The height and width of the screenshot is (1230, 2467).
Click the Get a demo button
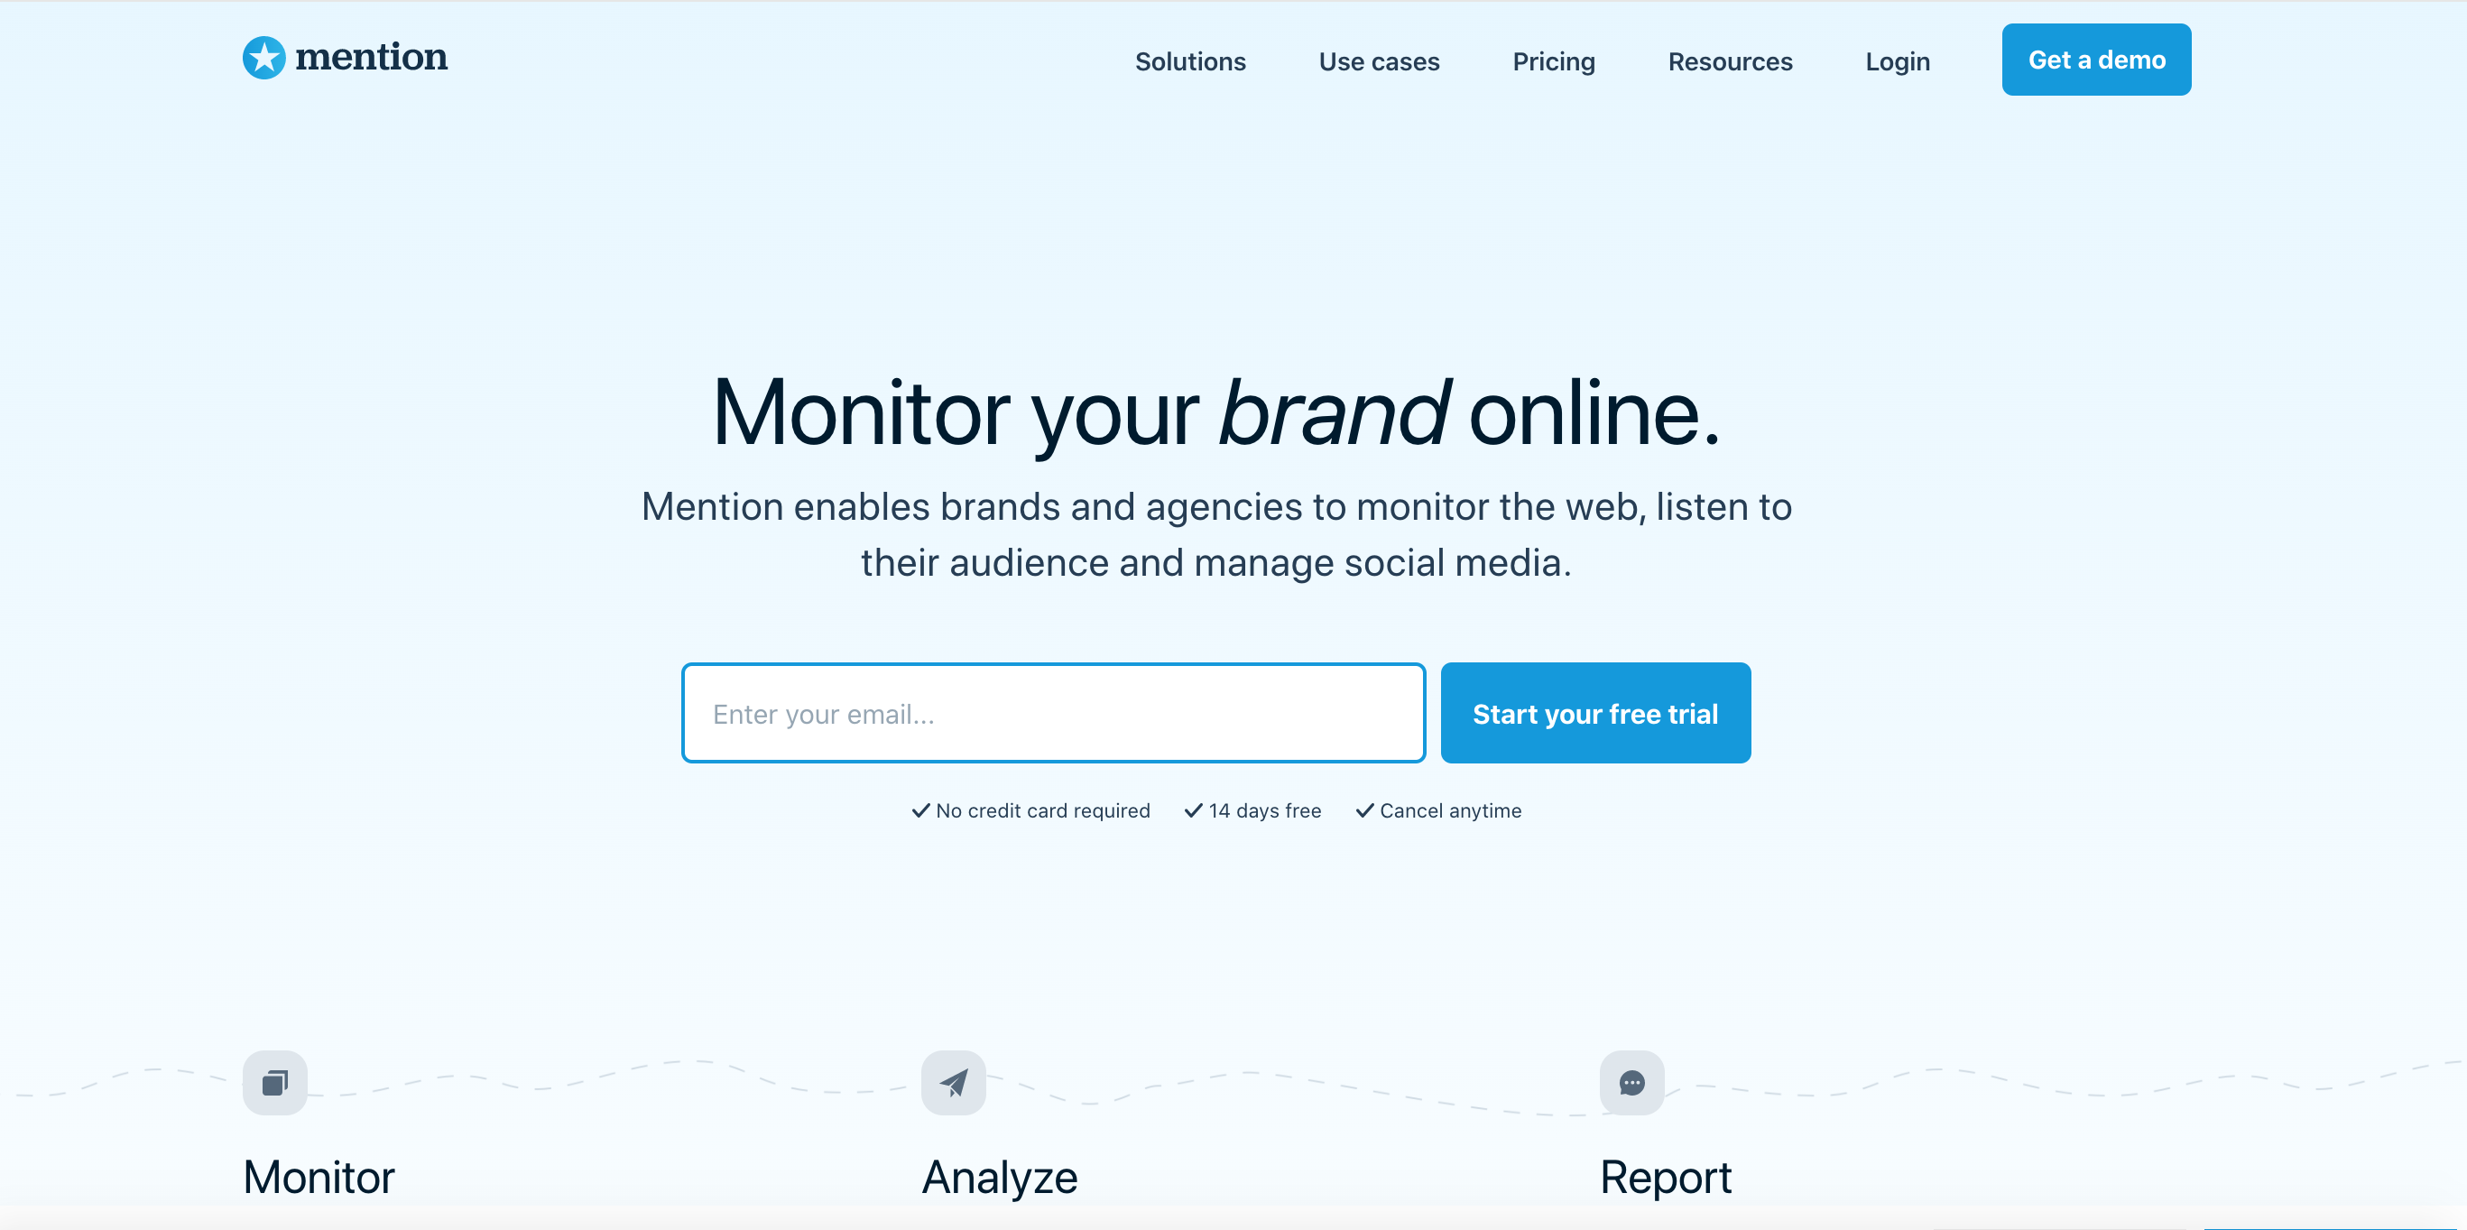(x=2096, y=60)
